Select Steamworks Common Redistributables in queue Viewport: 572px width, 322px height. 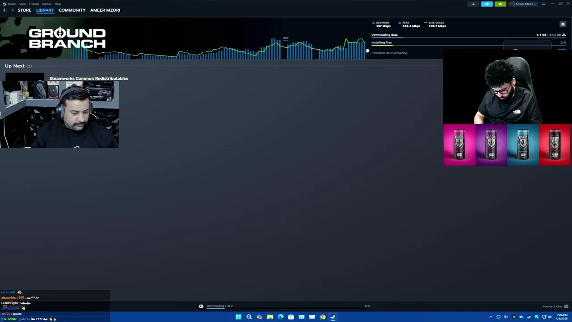point(88,78)
